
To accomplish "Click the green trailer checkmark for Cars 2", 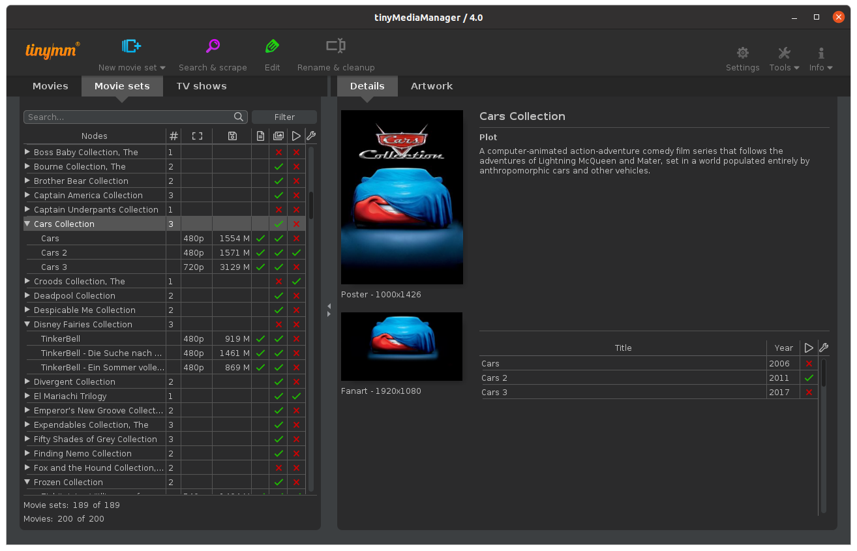I will click(x=296, y=253).
